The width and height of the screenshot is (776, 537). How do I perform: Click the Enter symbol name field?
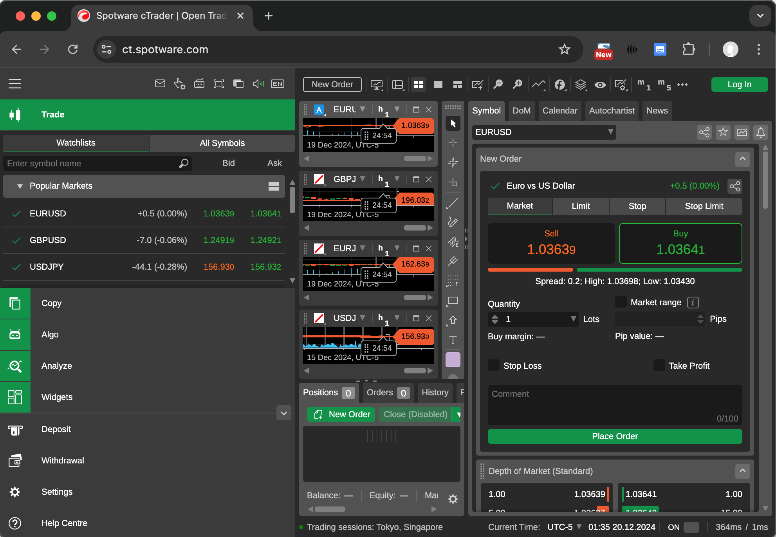point(97,163)
